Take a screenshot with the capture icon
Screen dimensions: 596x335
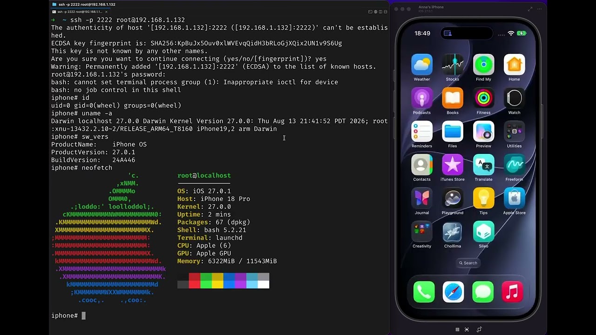[x=467, y=329]
